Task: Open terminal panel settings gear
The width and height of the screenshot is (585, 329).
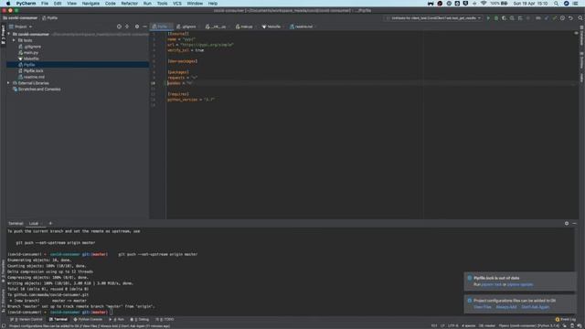Action: pyautogui.click(x=567, y=223)
